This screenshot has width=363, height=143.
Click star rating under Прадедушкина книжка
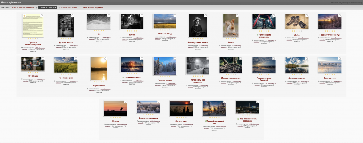(198, 39)
